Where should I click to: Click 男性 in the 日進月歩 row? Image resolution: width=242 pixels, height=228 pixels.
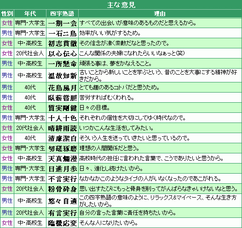coord(7,169)
